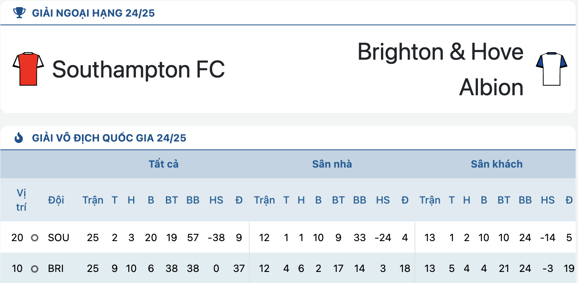
Task: Click the white Brighton jersey icon
Action: (x=551, y=69)
